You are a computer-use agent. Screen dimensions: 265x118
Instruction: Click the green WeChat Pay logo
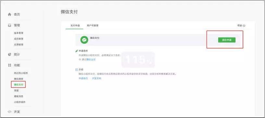coord(84,40)
